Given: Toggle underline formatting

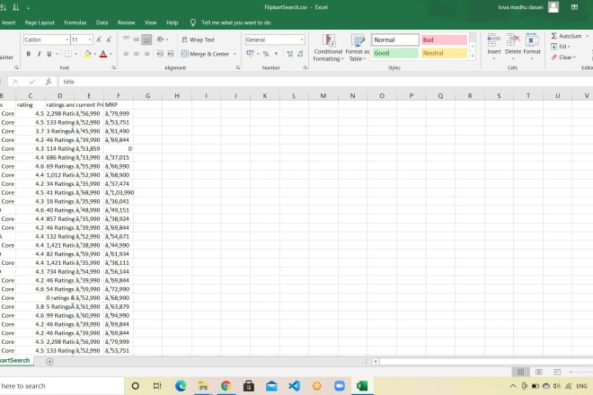Looking at the screenshot, I should pyautogui.click(x=50, y=54).
